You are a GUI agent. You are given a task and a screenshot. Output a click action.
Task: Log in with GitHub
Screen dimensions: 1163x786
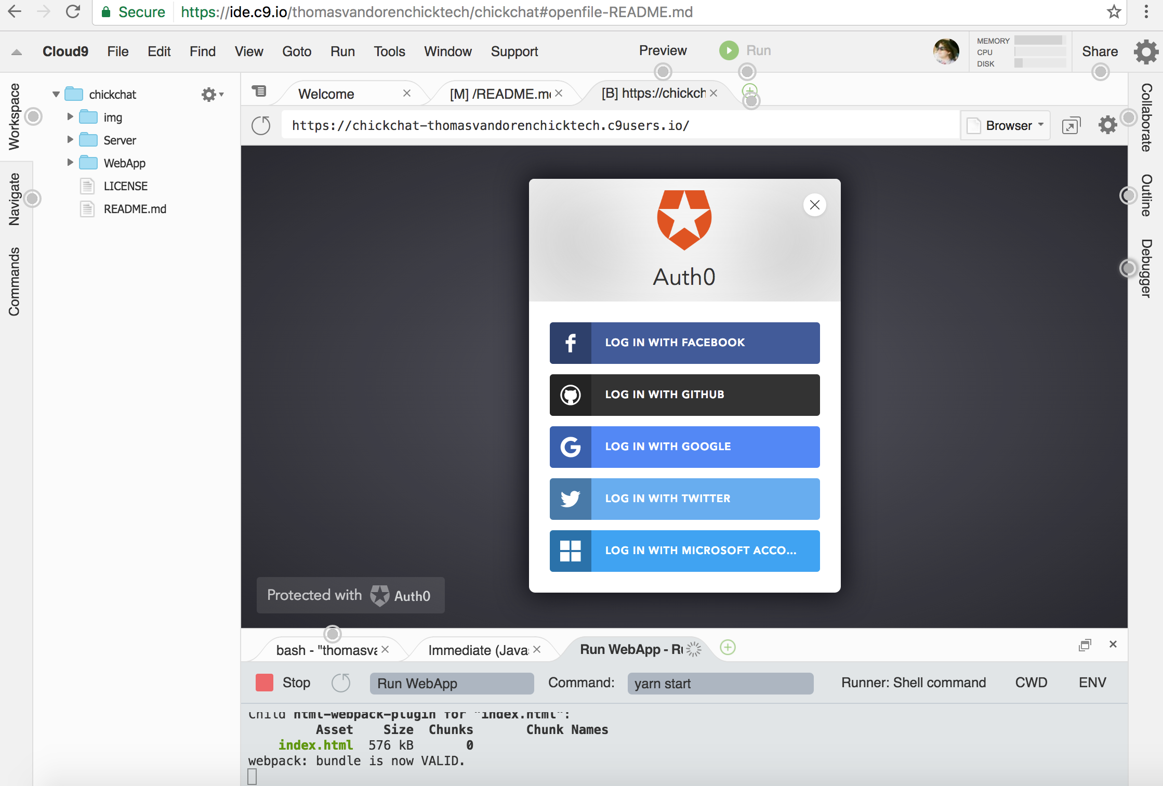click(x=684, y=395)
